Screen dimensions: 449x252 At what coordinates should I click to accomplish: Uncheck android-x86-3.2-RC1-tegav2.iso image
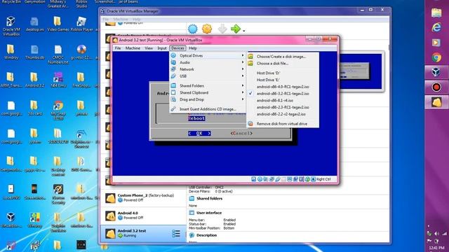coord(283,93)
